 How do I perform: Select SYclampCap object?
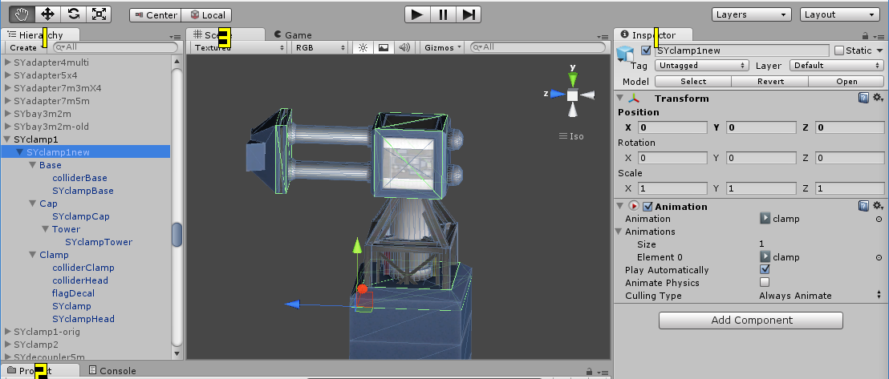point(81,216)
